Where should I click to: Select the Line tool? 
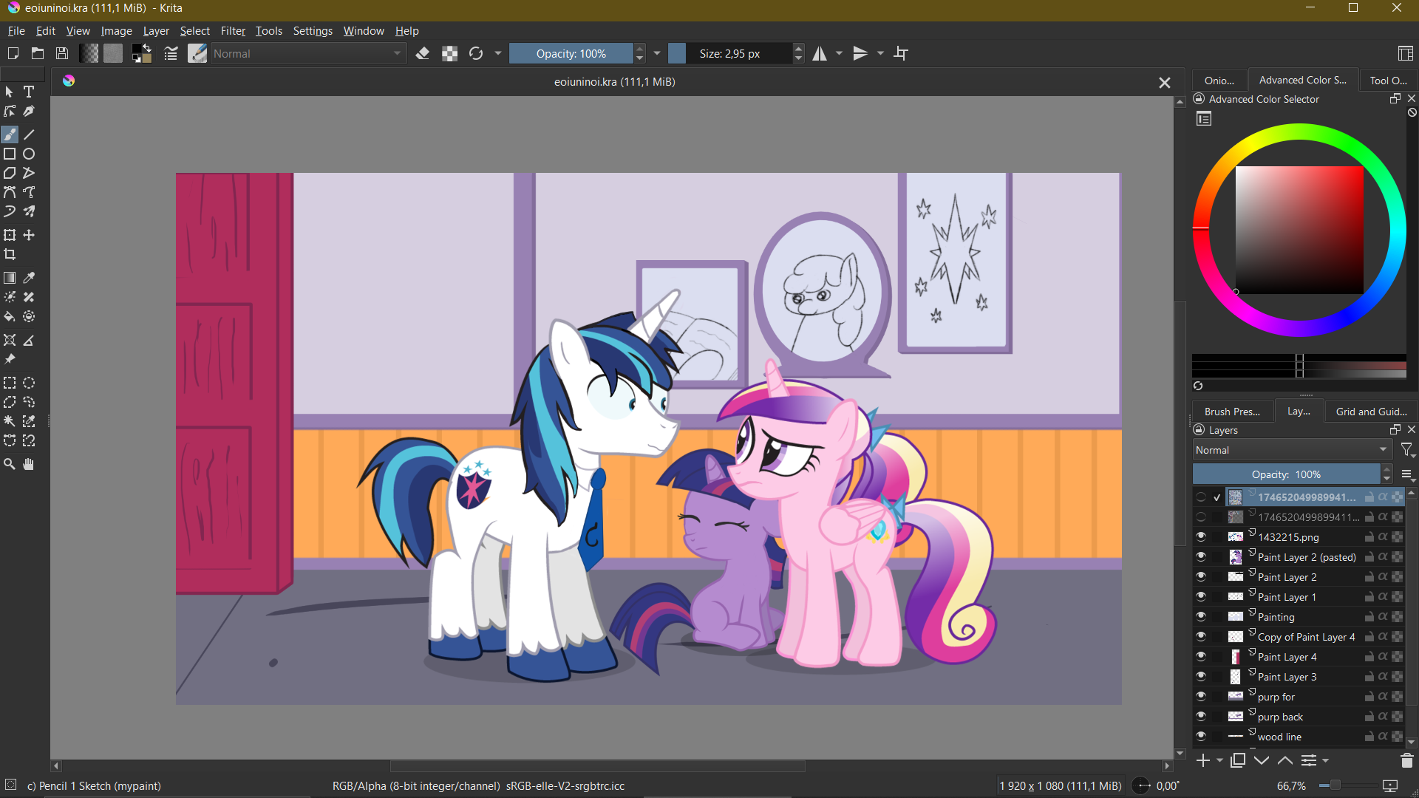[29, 134]
